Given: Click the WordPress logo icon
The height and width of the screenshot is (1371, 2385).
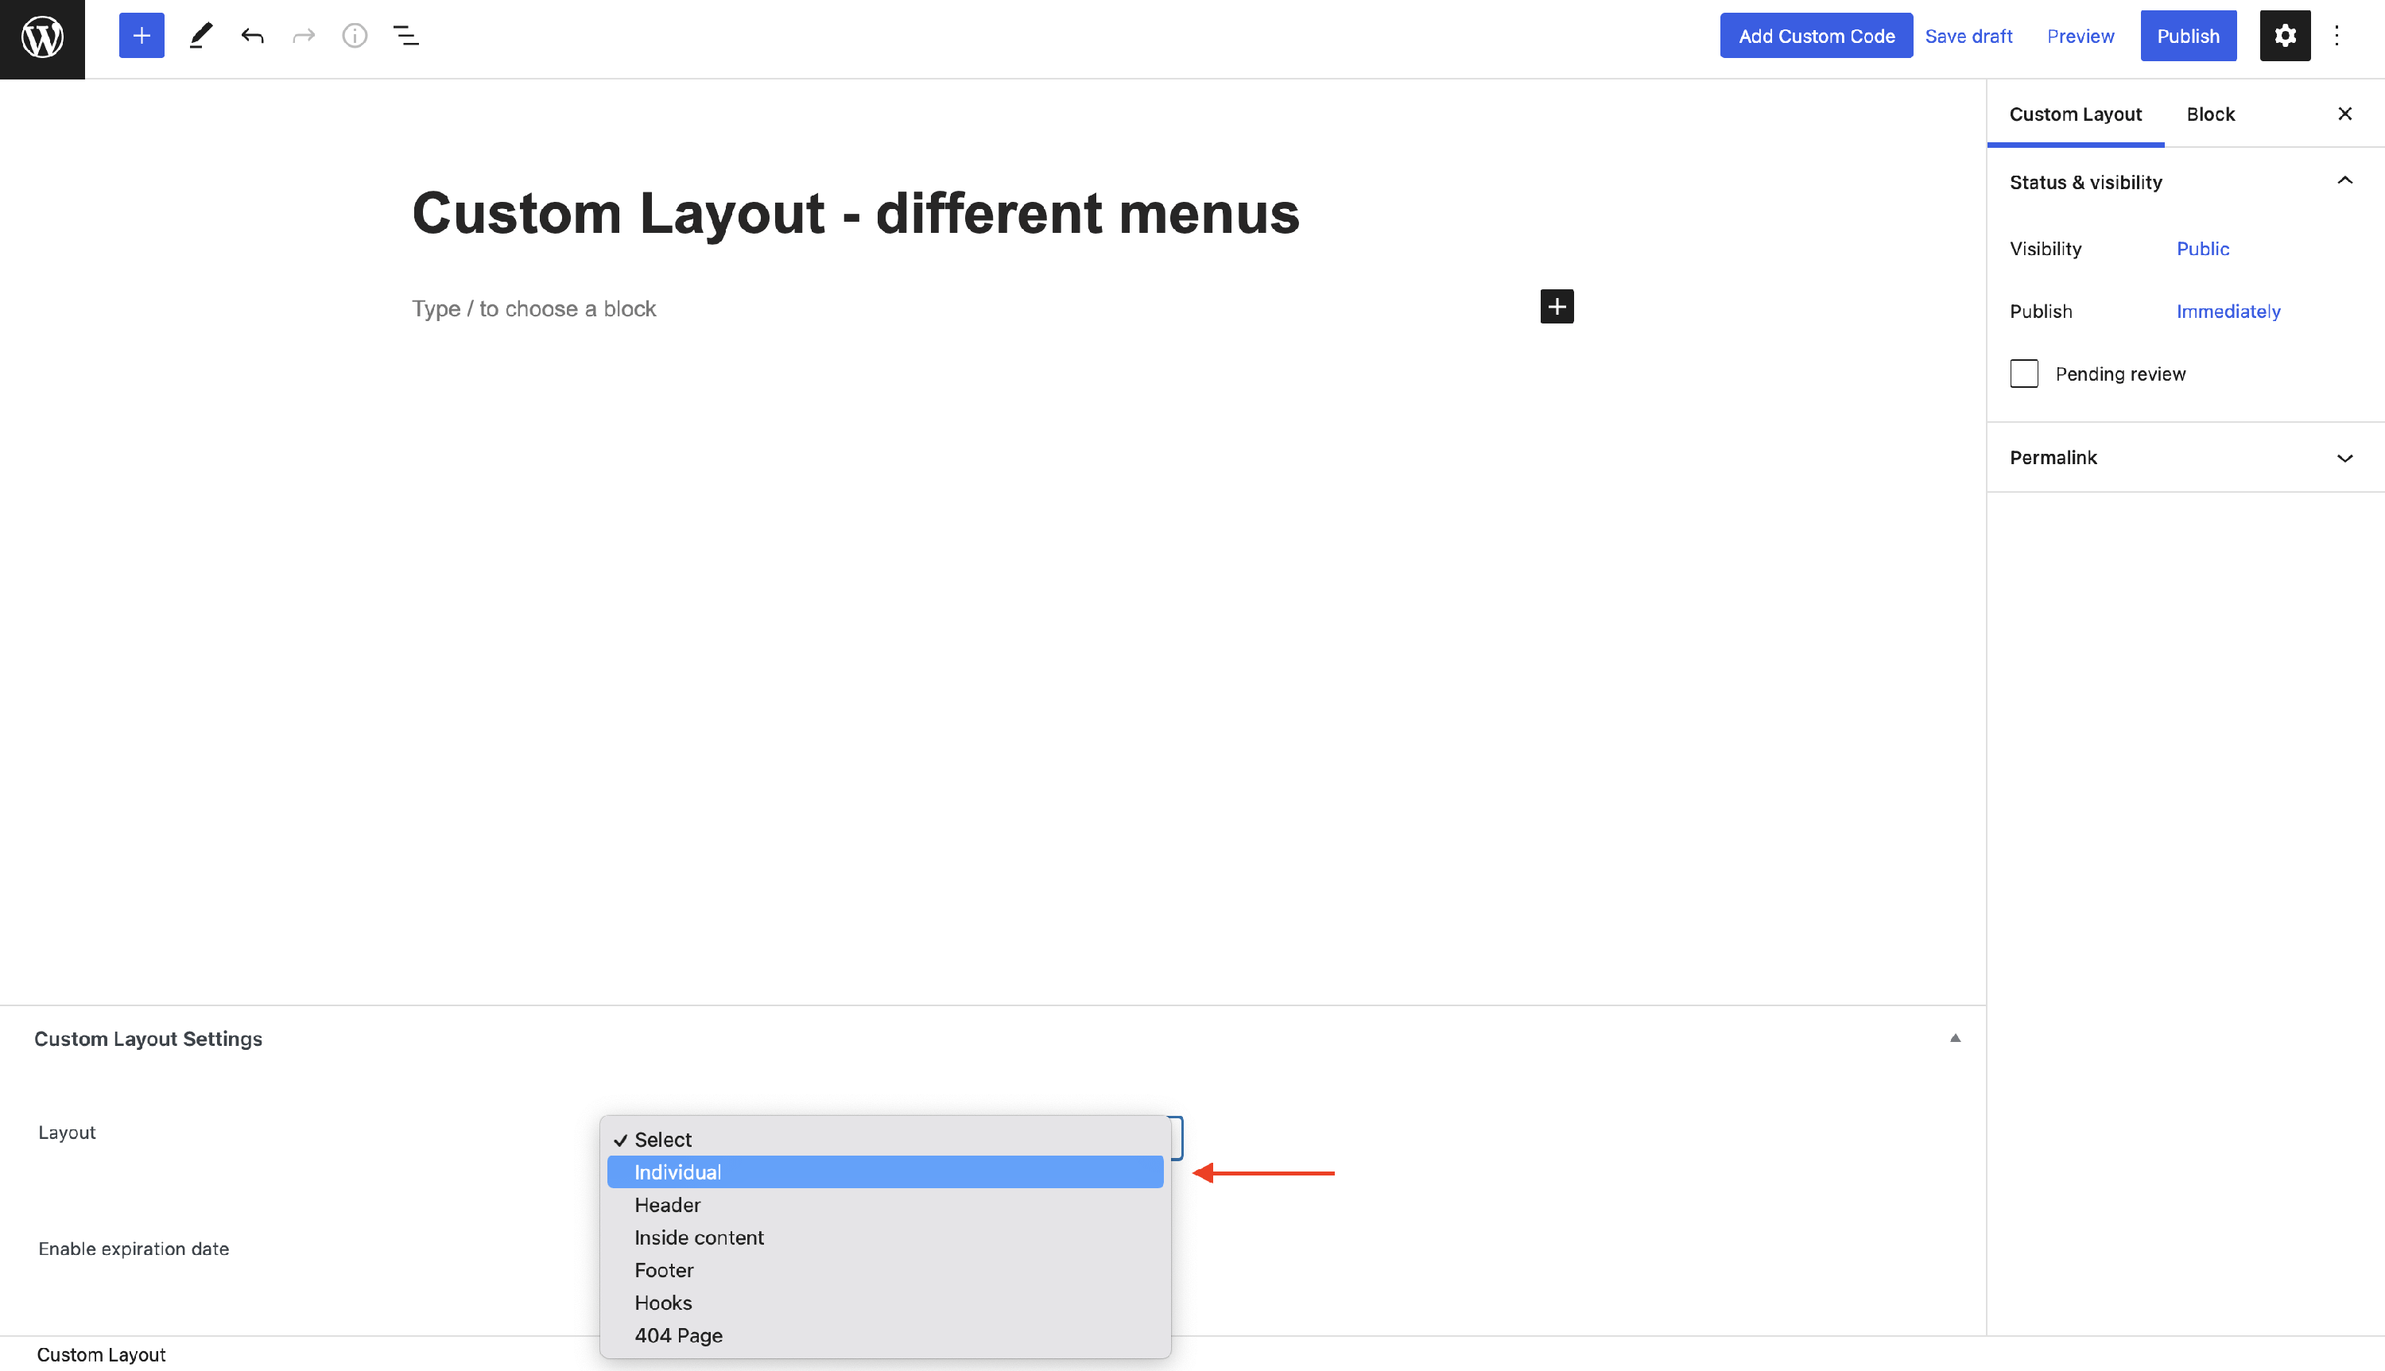Looking at the screenshot, I should (x=42, y=37).
